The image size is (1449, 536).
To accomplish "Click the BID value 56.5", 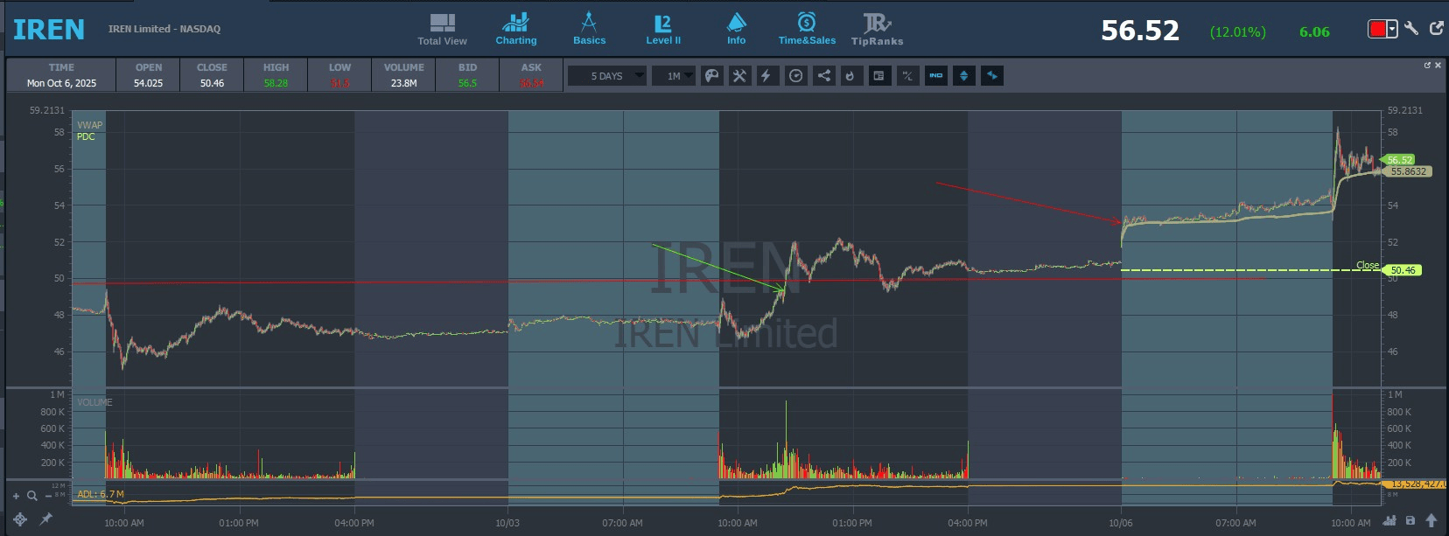I will [x=467, y=83].
